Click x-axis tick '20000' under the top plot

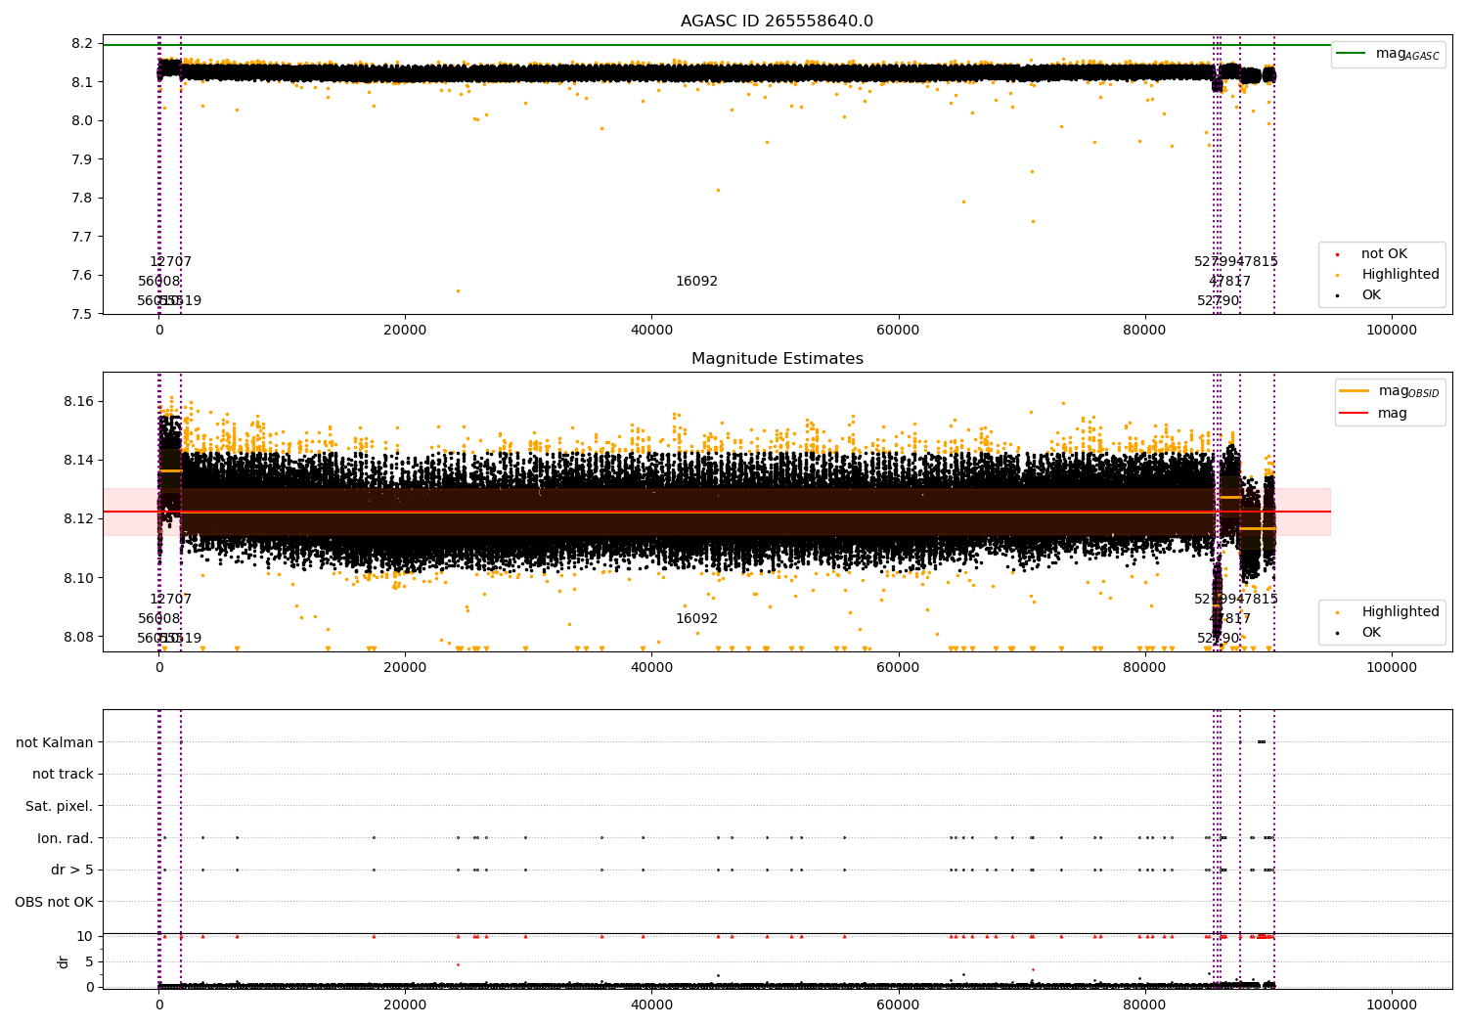point(405,331)
